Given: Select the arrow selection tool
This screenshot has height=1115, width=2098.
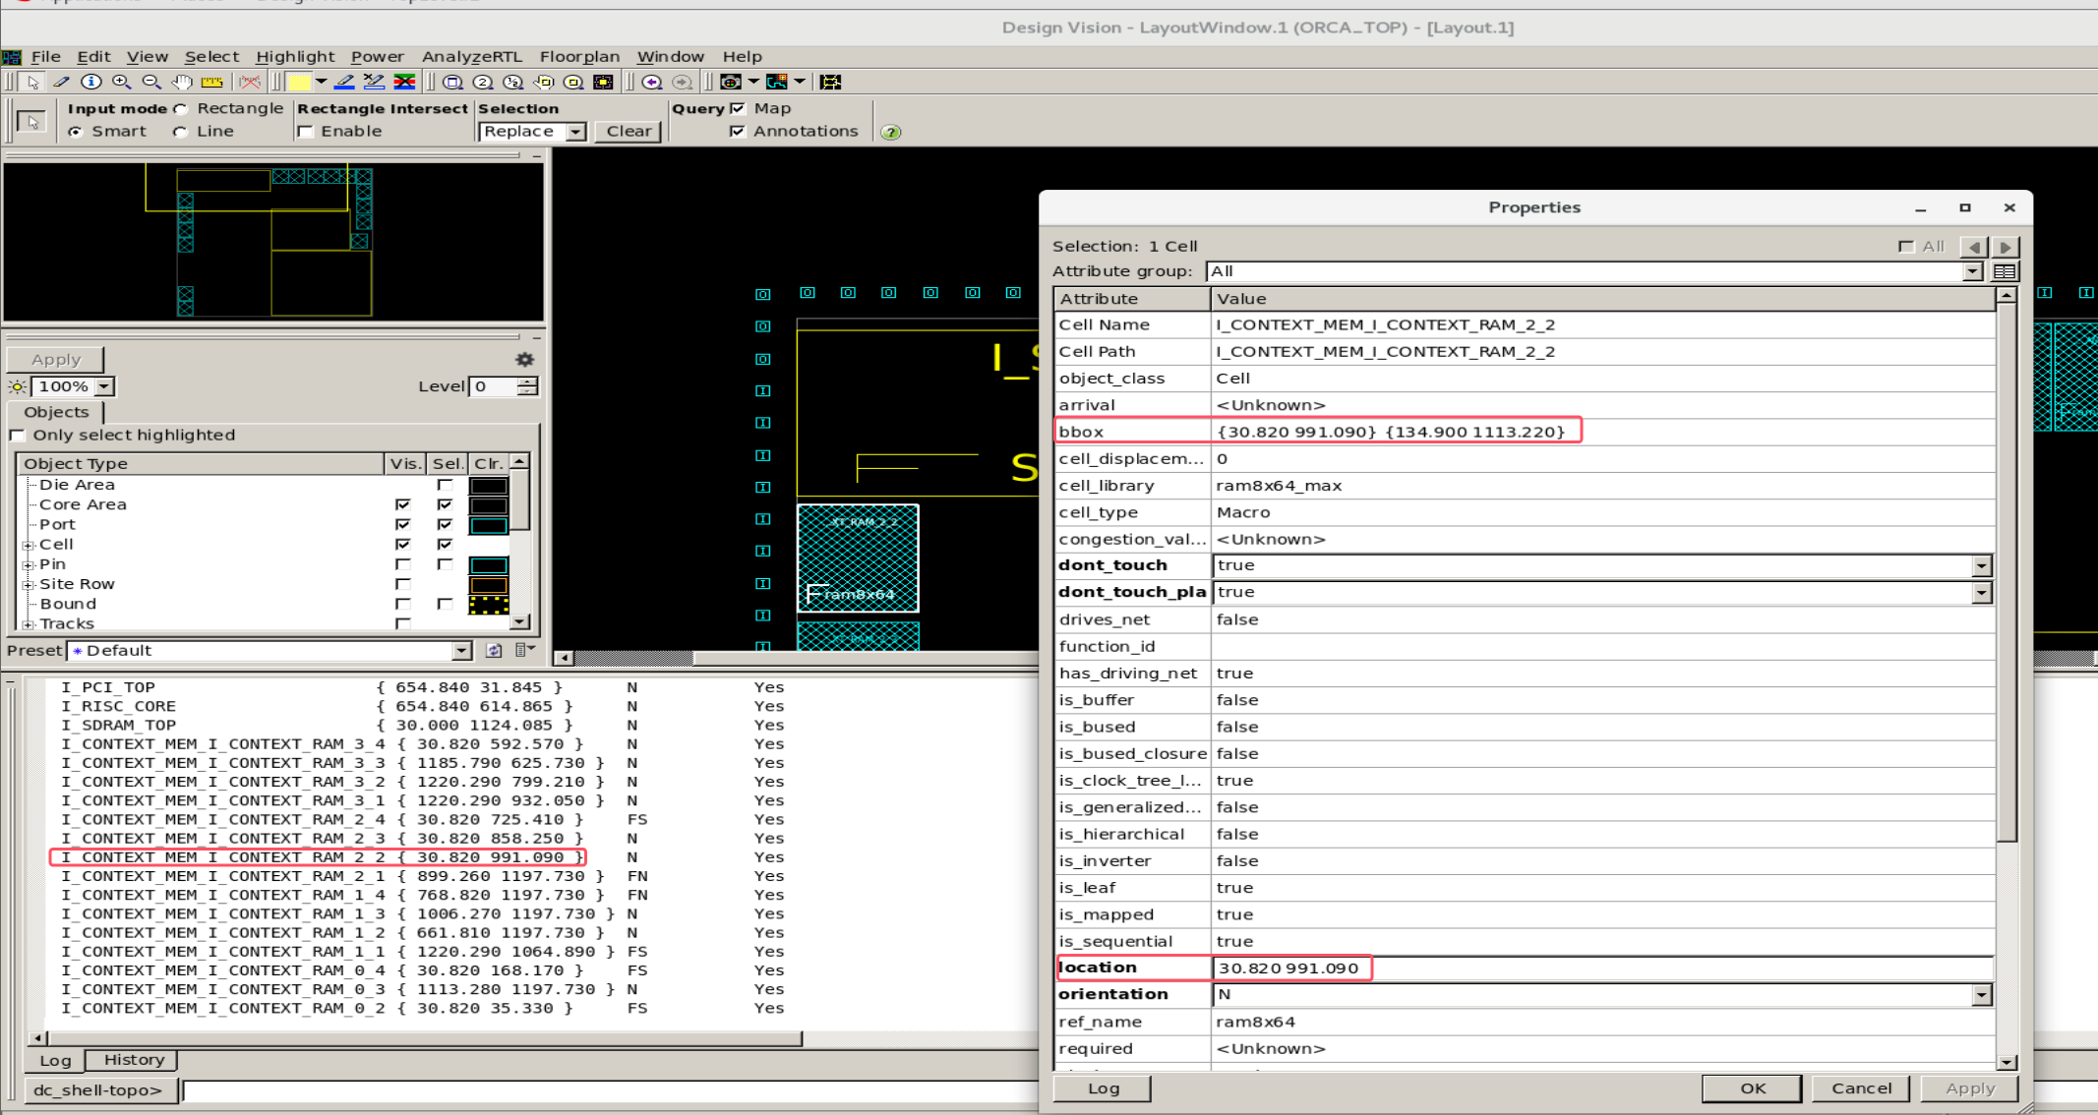Looking at the screenshot, I should click(33, 84).
